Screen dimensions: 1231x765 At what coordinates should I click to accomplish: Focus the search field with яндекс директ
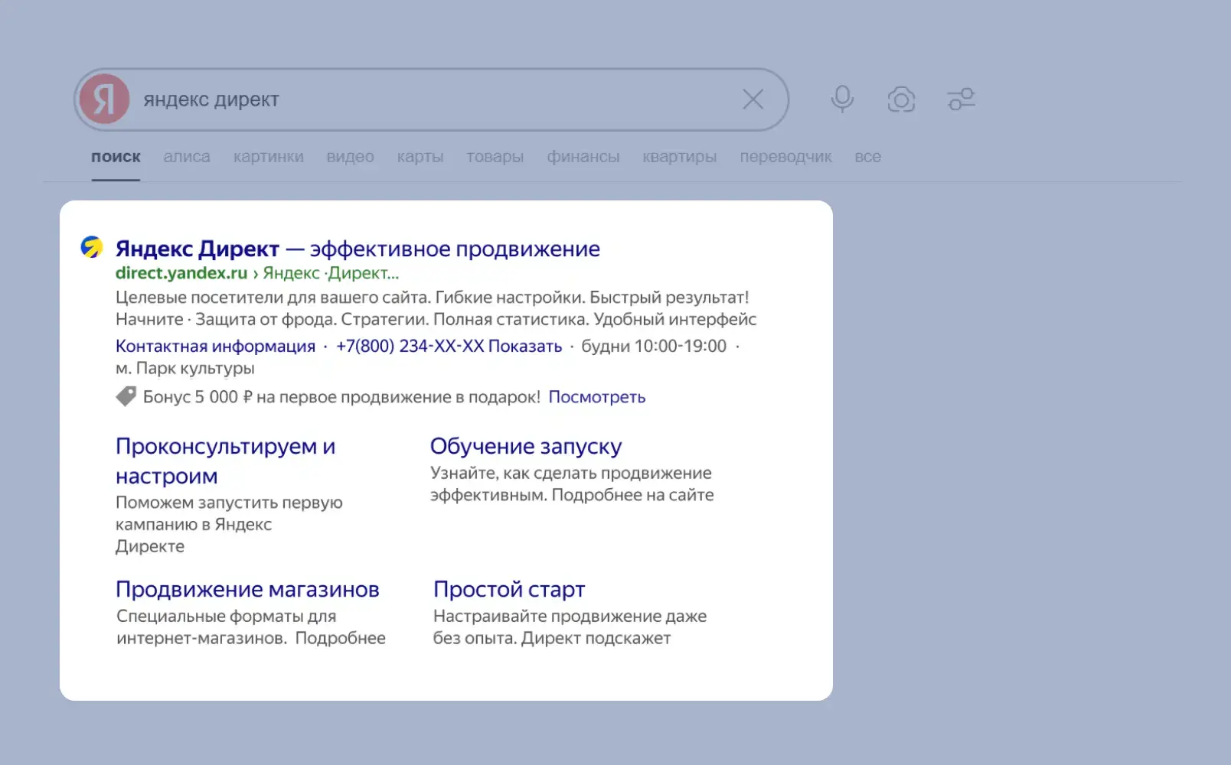433,99
